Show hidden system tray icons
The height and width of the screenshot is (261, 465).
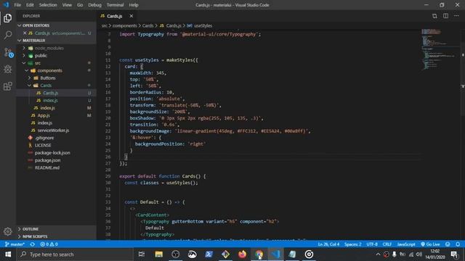click(x=378, y=254)
